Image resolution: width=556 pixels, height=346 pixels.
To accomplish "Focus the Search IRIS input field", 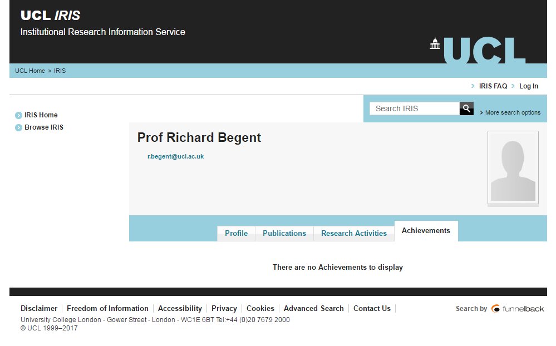I will click(415, 108).
